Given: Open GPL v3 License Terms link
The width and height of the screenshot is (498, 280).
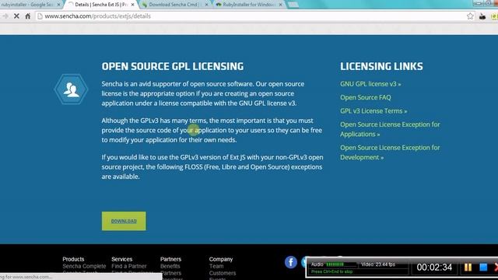Looking at the screenshot, I should tap(373, 110).
